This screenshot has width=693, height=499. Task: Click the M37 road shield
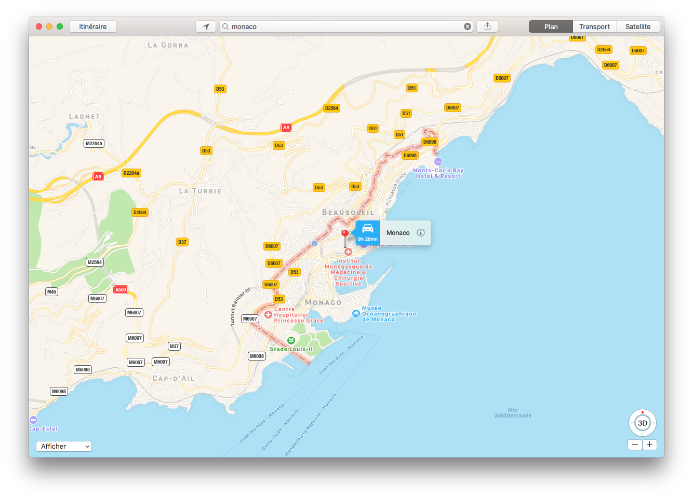[174, 346]
